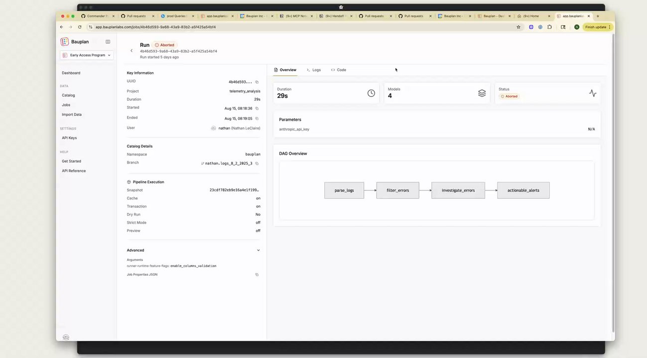Navigate forward with the browser forward arrow
This screenshot has height=358, width=647.
[x=70, y=27]
